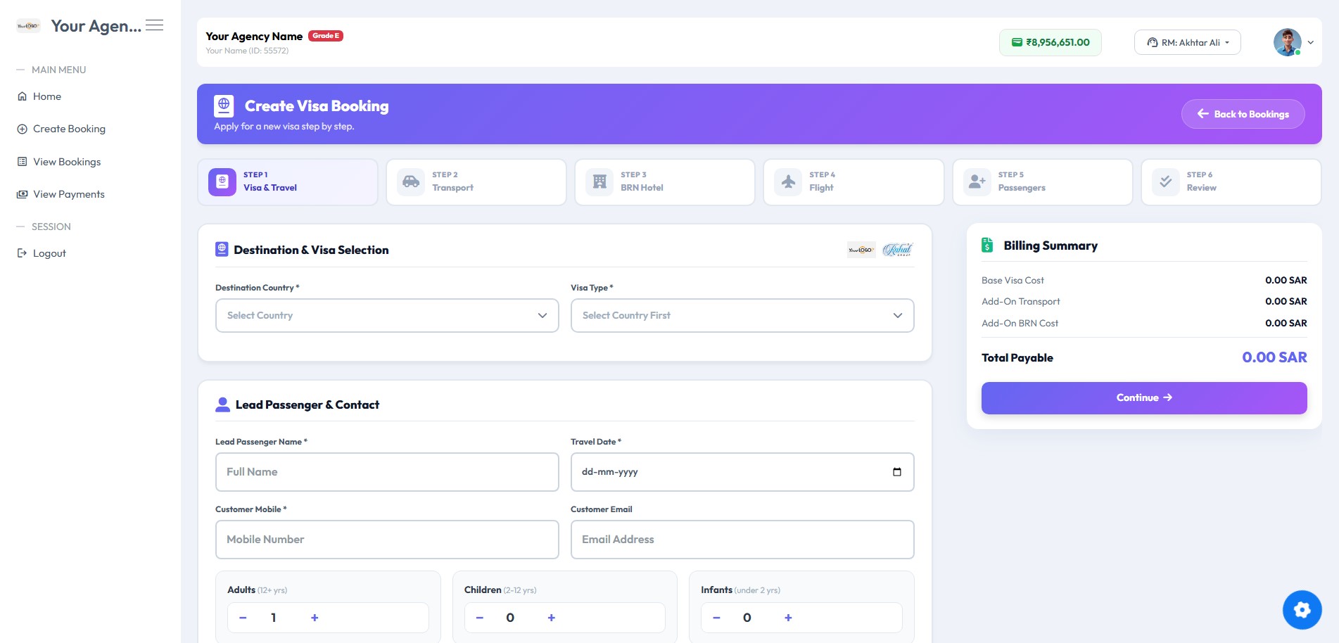Click the Step 4 Flight plane icon

pyautogui.click(x=788, y=182)
